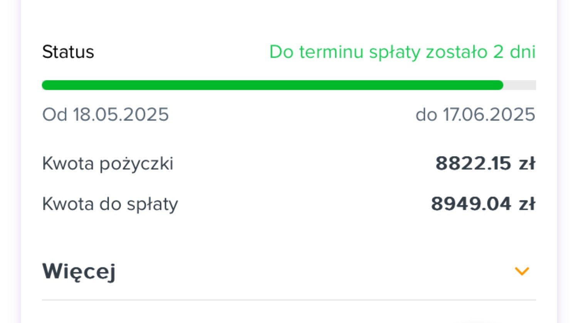Click the rounded green start of the progress bar
Viewport: 578px width, 323px height.
coord(47,85)
